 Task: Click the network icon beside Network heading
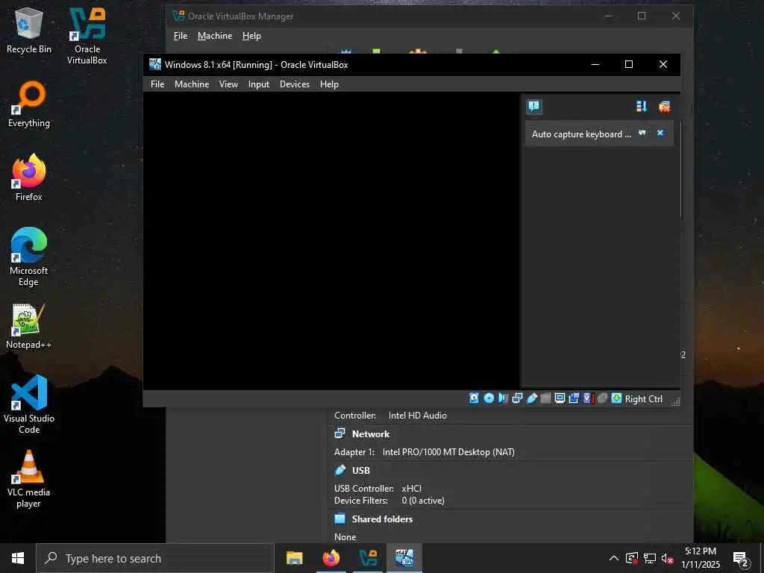tap(340, 433)
